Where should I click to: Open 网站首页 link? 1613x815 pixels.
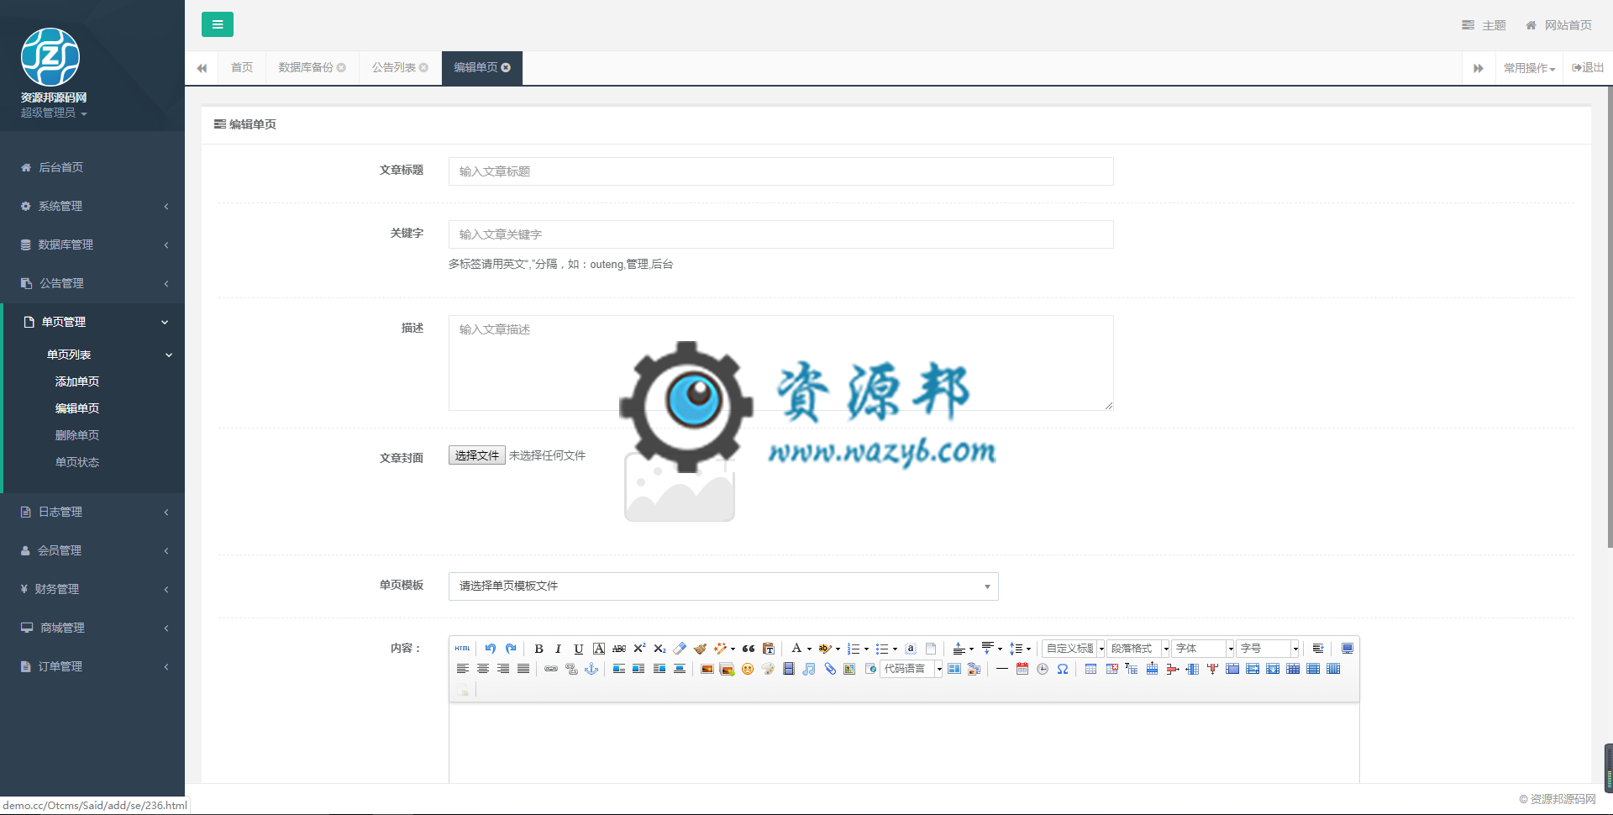click(1559, 25)
